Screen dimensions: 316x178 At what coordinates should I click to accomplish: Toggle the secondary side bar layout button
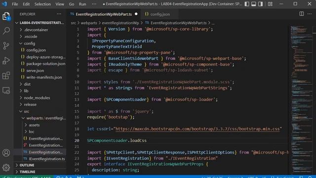click(x=260, y=4)
